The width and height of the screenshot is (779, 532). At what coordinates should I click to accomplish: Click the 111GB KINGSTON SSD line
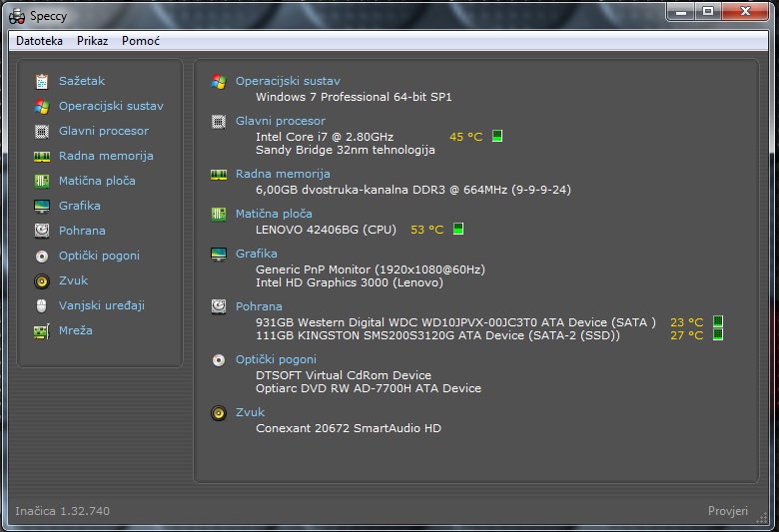[x=437, y=335]
